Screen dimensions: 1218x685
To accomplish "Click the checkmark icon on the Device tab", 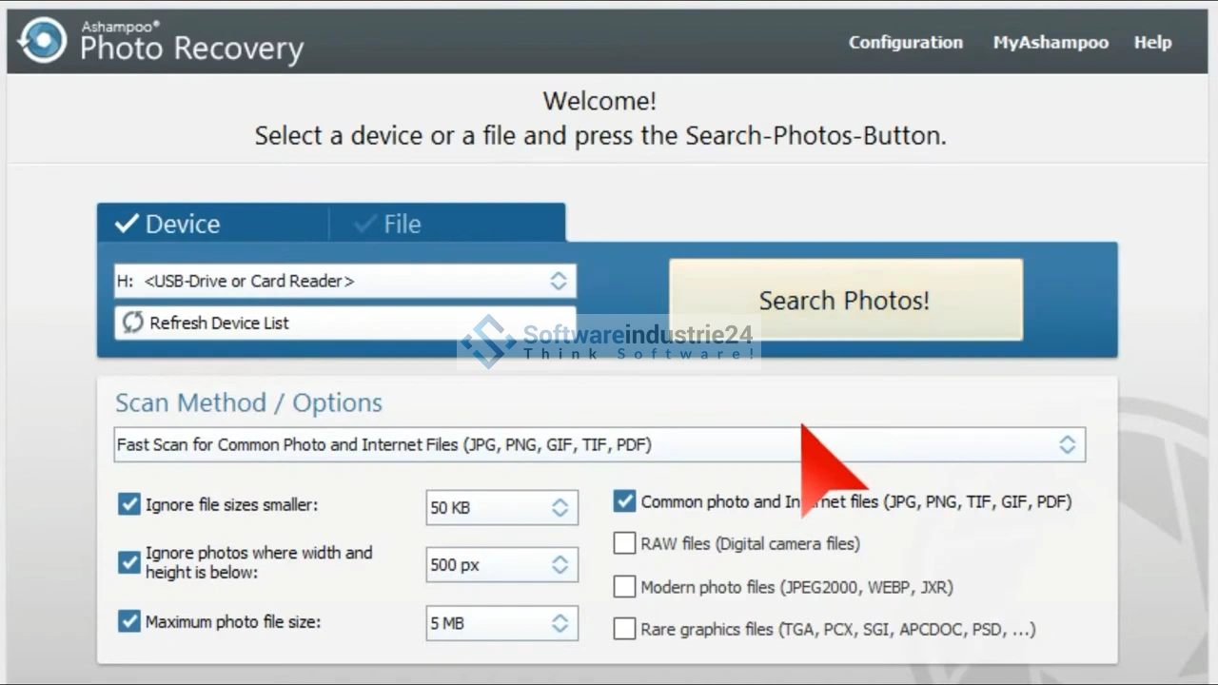I will click(127, 224).
